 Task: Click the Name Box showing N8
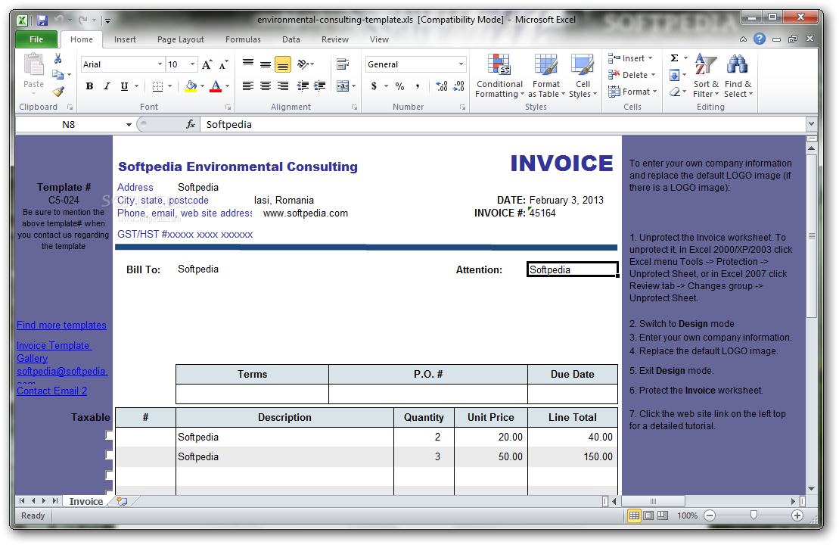click(69, 125)
